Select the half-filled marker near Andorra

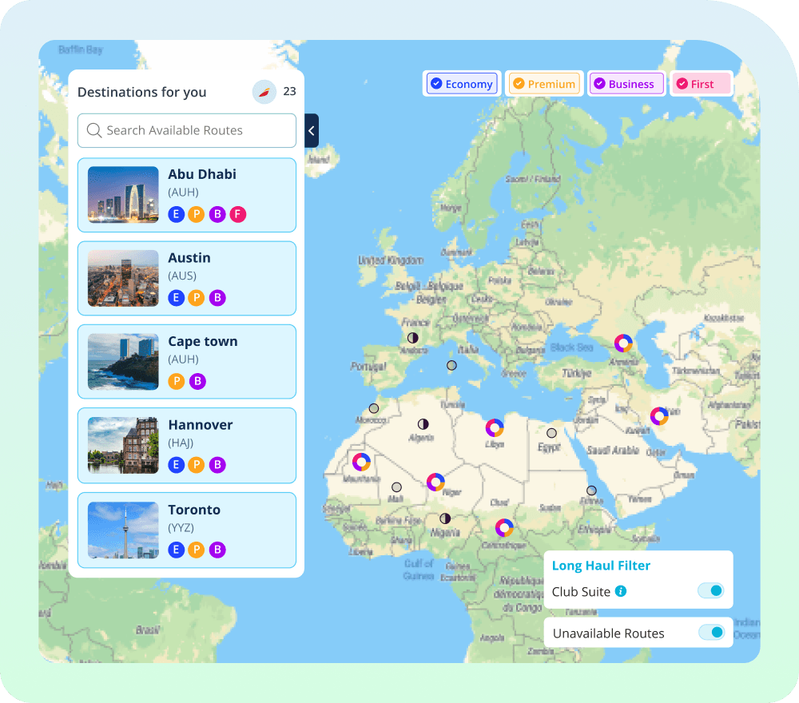413,338
